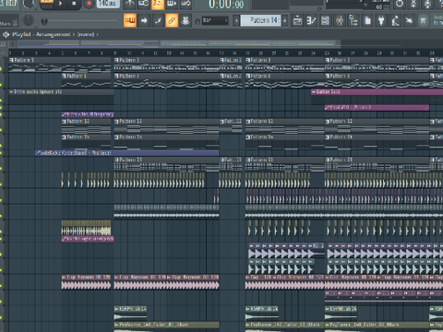Mute the track containing Pattern 6

tap(1, 84)
